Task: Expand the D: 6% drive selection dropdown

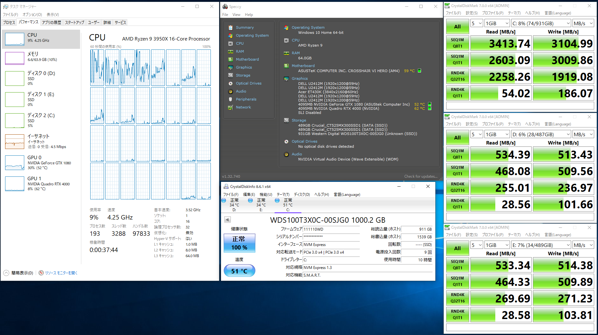Action: click(x=541, y=134)
